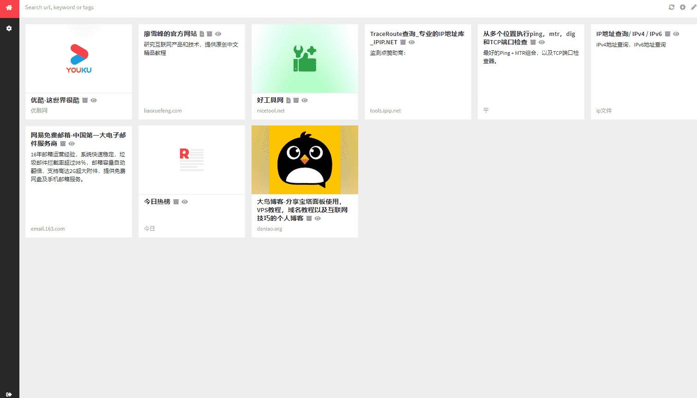Open archive icon on the ping, mtr, dig card
The image size is (697, 398).
(x=533, y=42)
